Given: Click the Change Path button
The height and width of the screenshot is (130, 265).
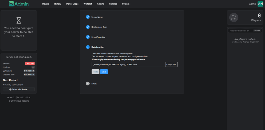Looking at the screenshot, I should 171,64.
